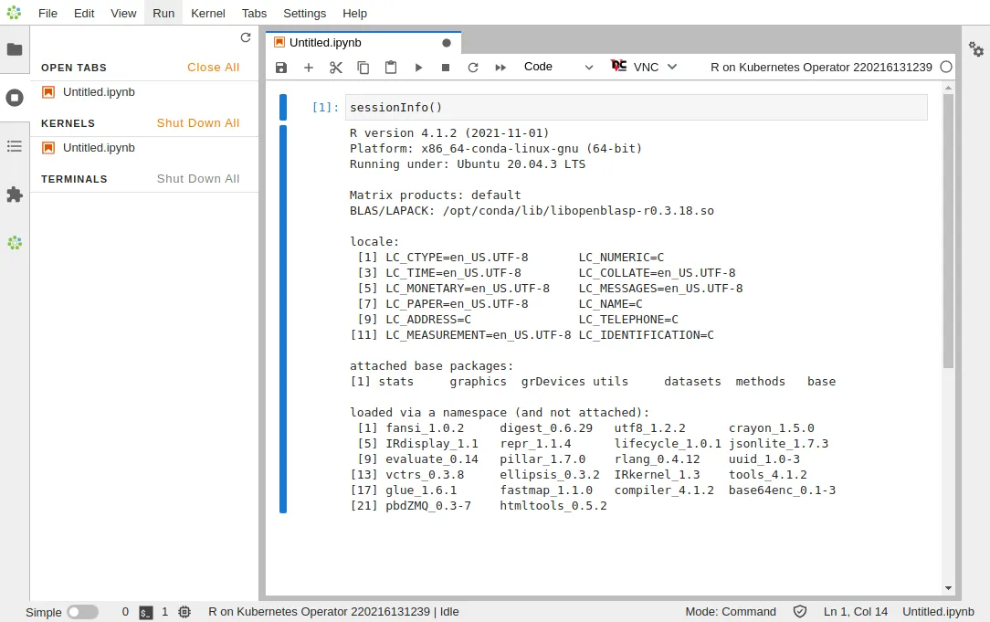Open the View menu

tap(123, 14)
